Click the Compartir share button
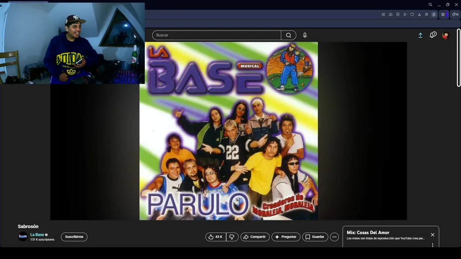 (255, 237)
